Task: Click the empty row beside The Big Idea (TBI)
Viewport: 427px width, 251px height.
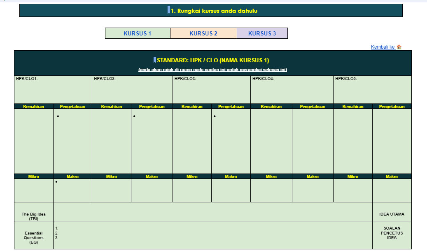Action: click(x=212, y=212)
